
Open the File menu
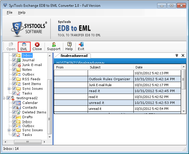tap(10, 12)
